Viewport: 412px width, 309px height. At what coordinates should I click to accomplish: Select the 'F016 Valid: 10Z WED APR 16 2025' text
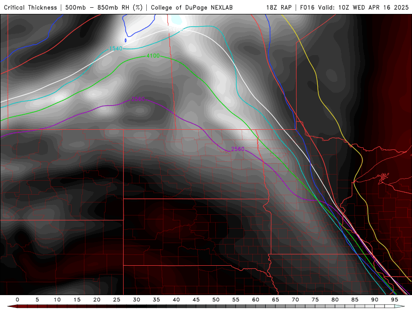coord(354,7)
